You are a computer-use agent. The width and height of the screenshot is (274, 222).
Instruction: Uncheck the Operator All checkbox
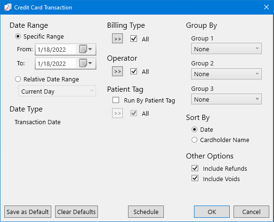(x=134, y=71)
